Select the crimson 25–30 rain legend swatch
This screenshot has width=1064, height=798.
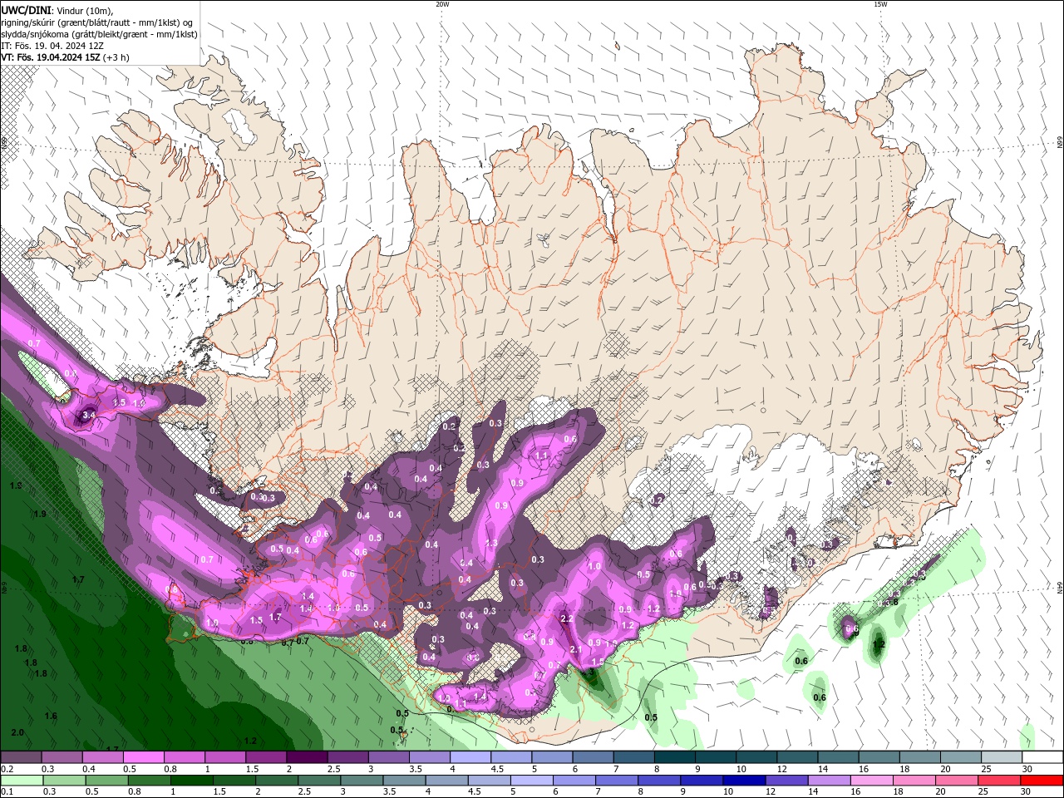tap(998, 781)
